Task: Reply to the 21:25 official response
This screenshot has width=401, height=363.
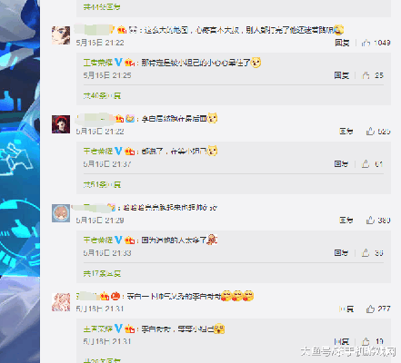Action: coord(342,75)
